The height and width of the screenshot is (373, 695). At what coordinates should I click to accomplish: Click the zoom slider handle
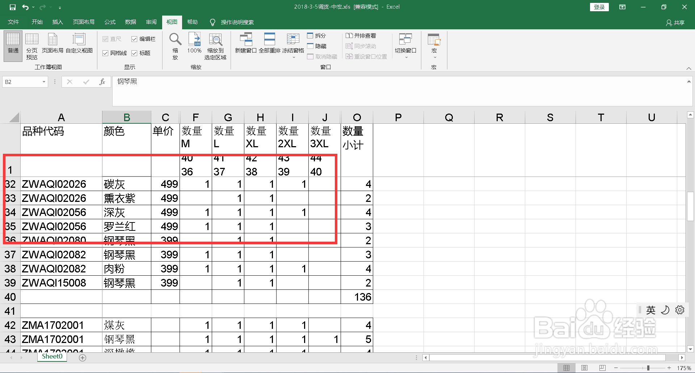(648, 368)
